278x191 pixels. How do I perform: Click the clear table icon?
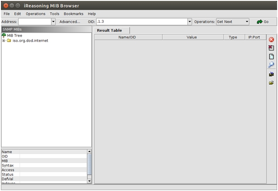click(x=271, y=48)
